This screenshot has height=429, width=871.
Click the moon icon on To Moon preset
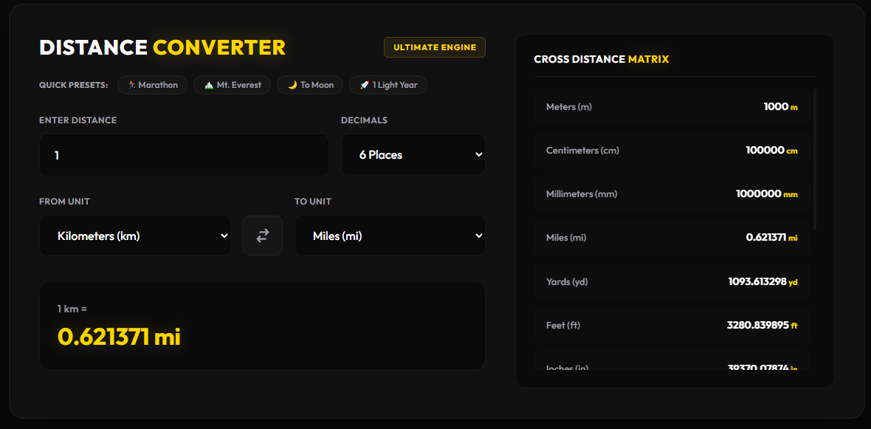click(x=292, y=85)
